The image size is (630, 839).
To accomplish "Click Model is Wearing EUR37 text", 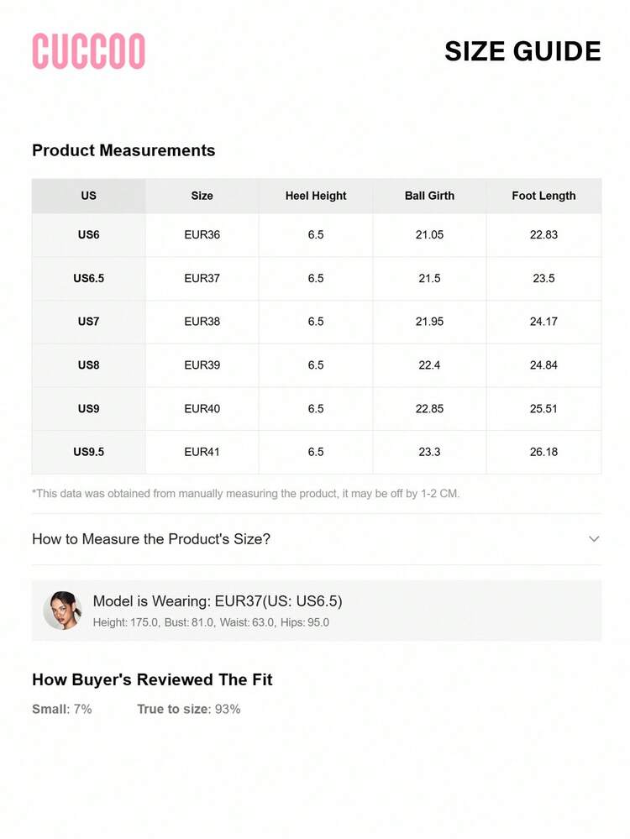I will 218,601.
